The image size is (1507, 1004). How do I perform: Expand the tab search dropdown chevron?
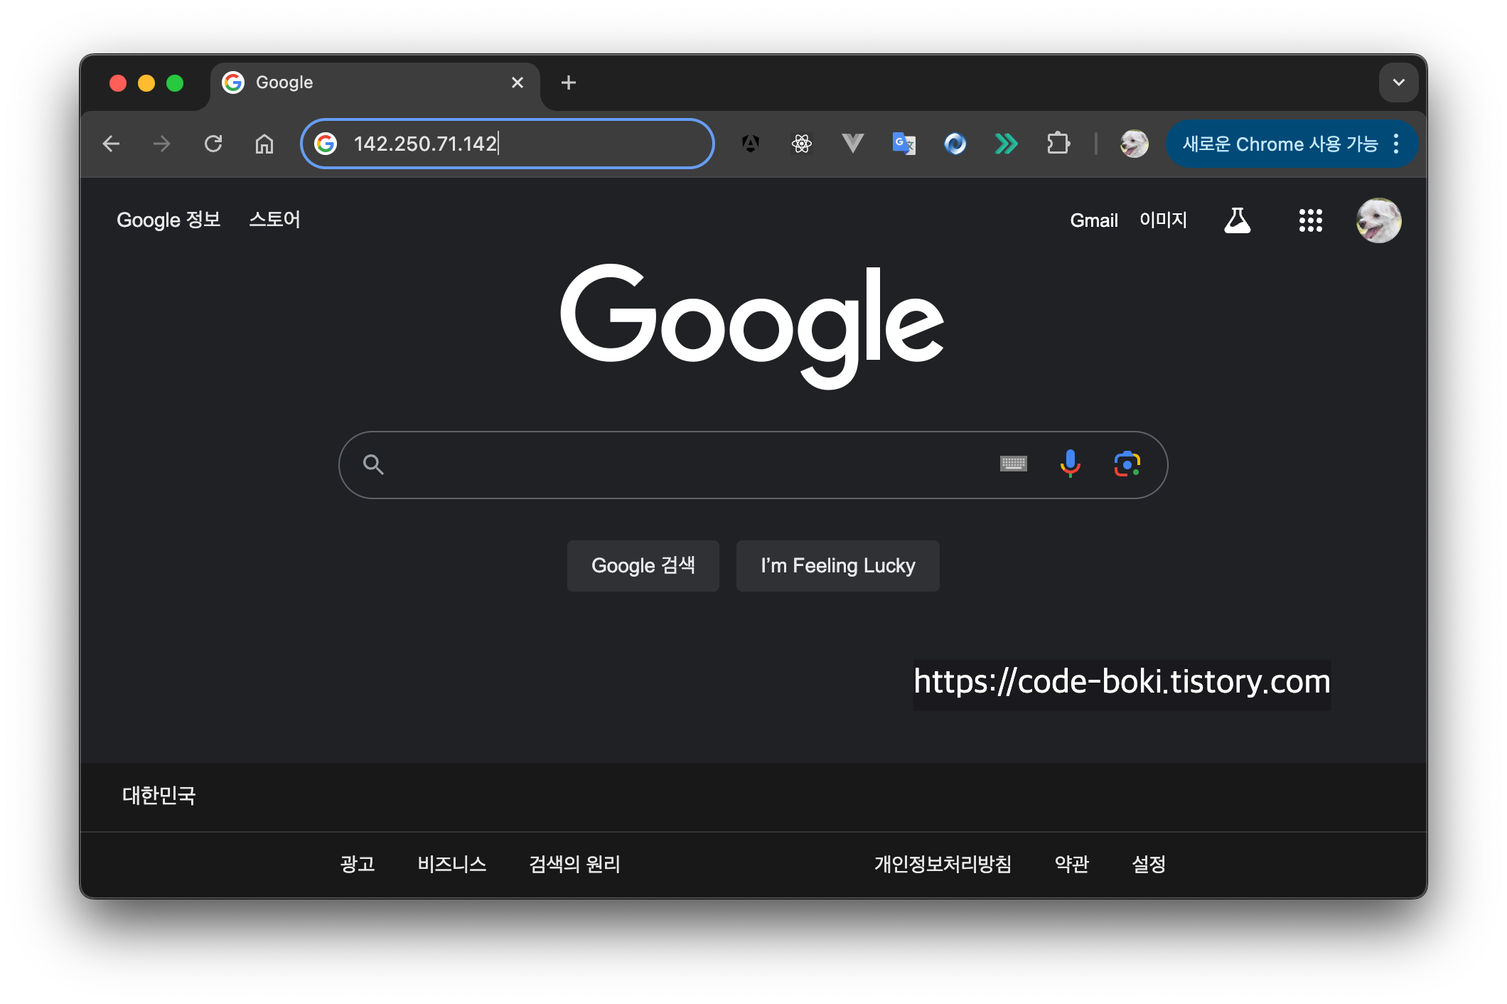(1398, 82)
